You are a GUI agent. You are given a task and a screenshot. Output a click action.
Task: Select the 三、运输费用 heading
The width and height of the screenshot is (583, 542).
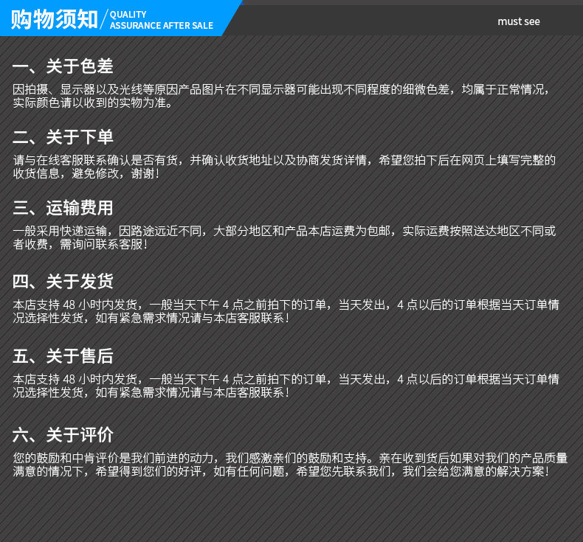(63, 207)
